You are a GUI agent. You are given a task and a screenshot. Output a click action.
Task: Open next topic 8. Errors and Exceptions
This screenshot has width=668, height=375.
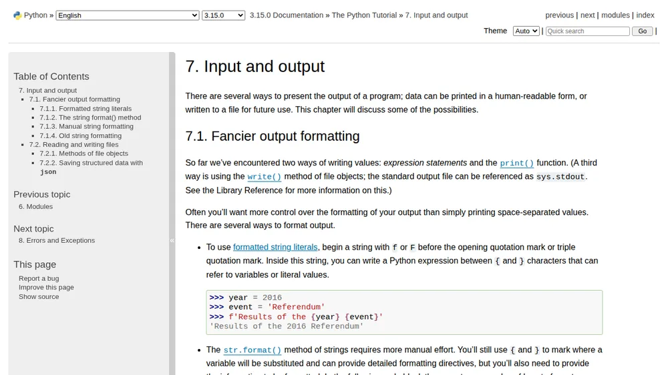click(x=57, y=240)
